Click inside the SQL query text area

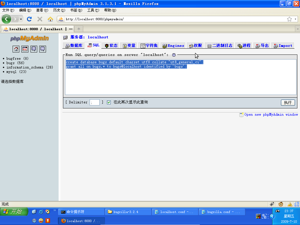tap(180, 77)
